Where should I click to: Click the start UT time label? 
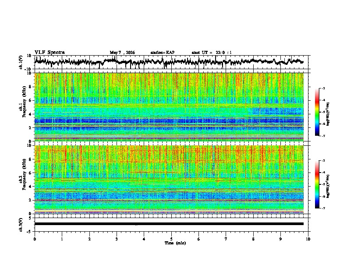click(212, 53)
